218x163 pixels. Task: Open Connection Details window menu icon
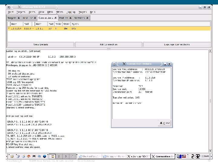pyautogui.click(x=114, y=64)
